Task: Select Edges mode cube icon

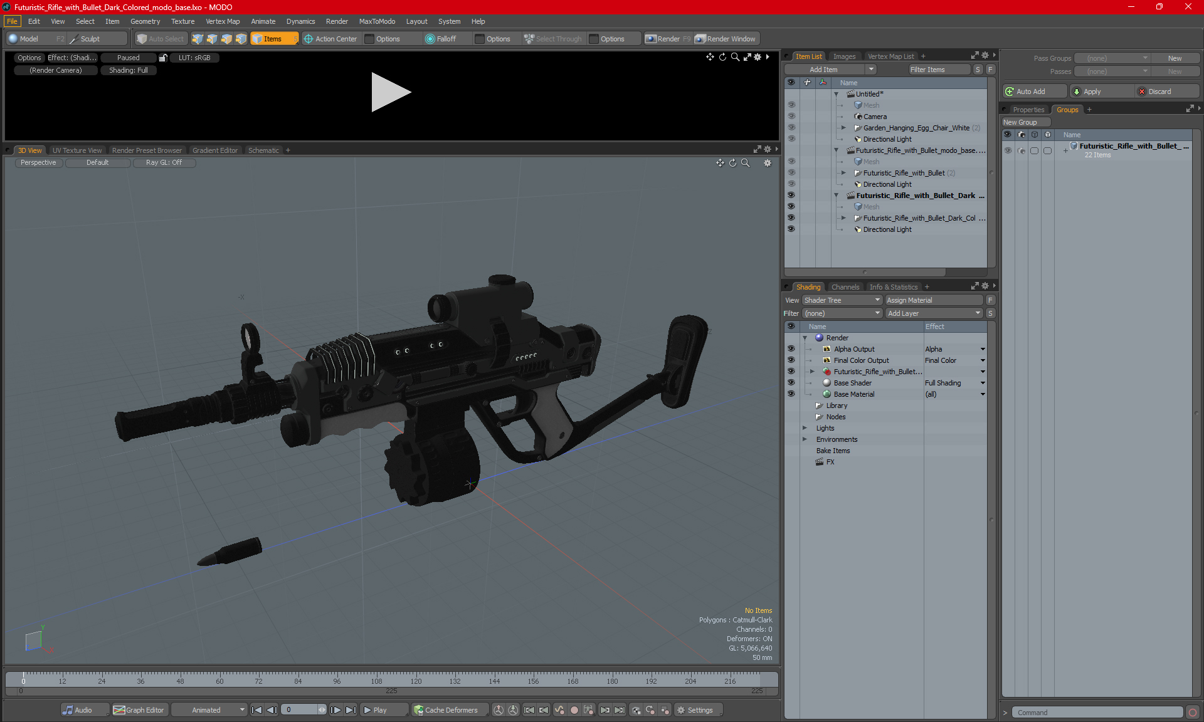Action: coord(212,39)
